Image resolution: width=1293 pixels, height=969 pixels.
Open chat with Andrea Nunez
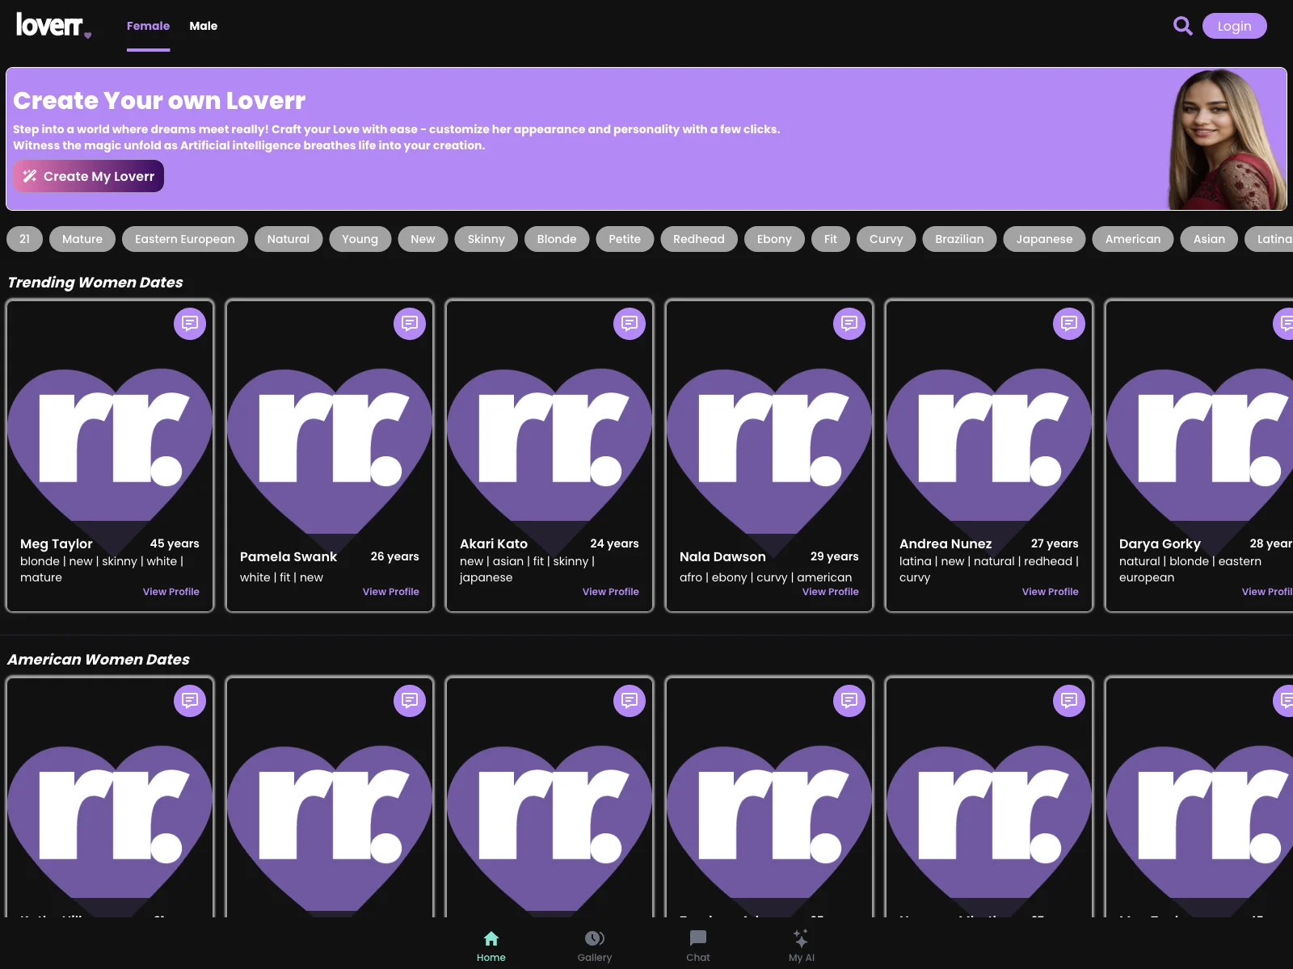[1069, 324]
